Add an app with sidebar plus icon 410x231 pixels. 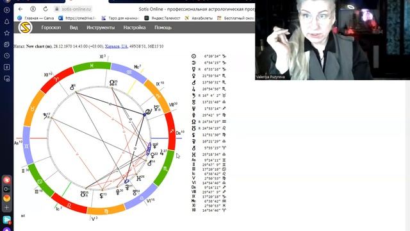click(x=7, y=207)
